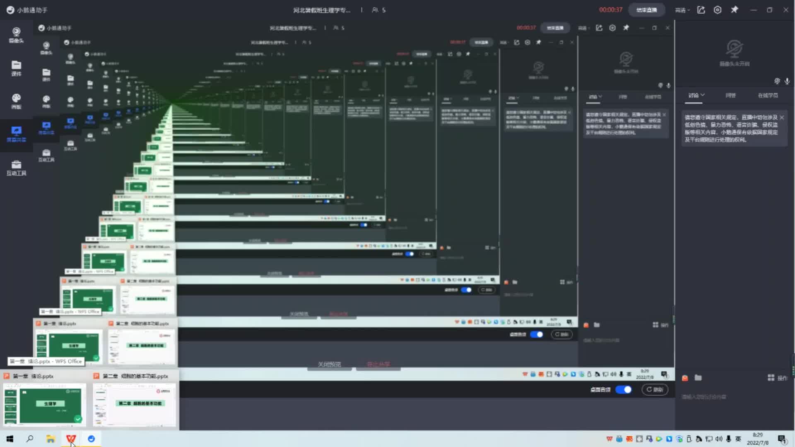
Task: Open File Explorer from the taskbar
Action: coord(51,439)
